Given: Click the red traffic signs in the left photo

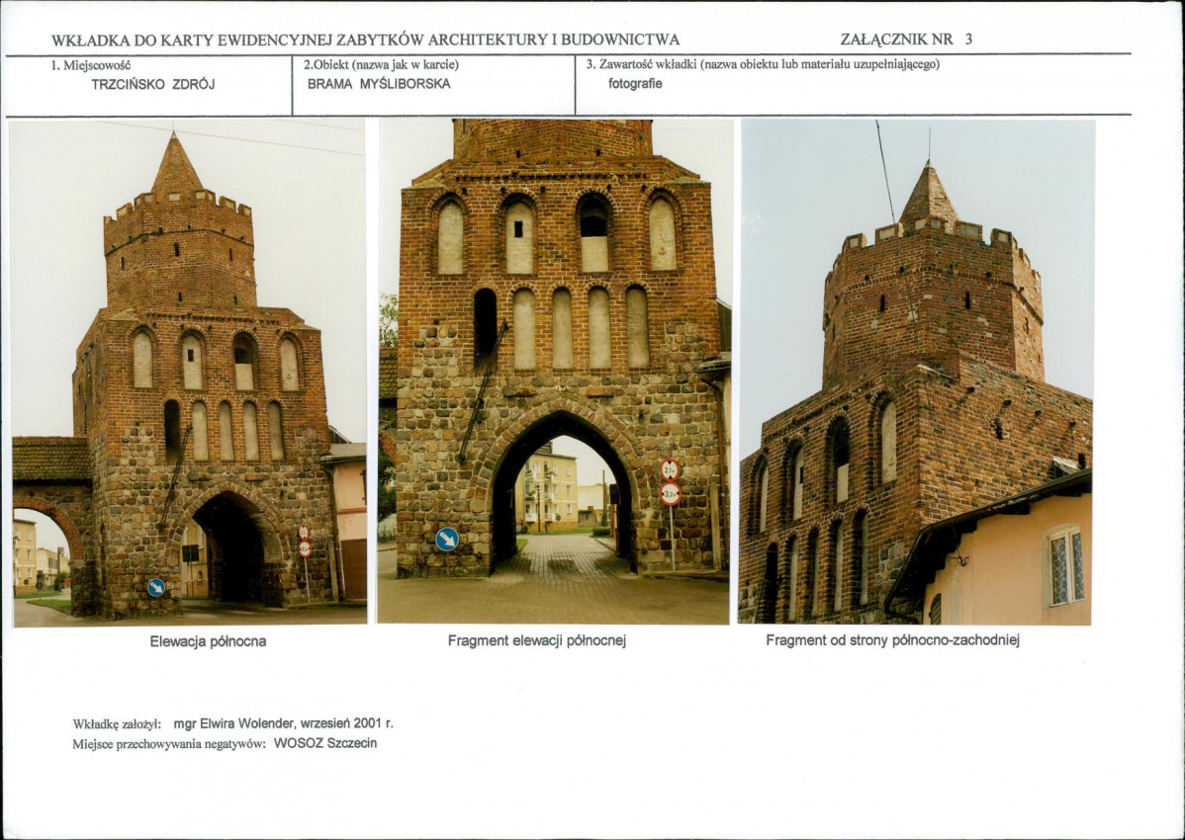Looking at the screenshot, I should click(304, 542).
